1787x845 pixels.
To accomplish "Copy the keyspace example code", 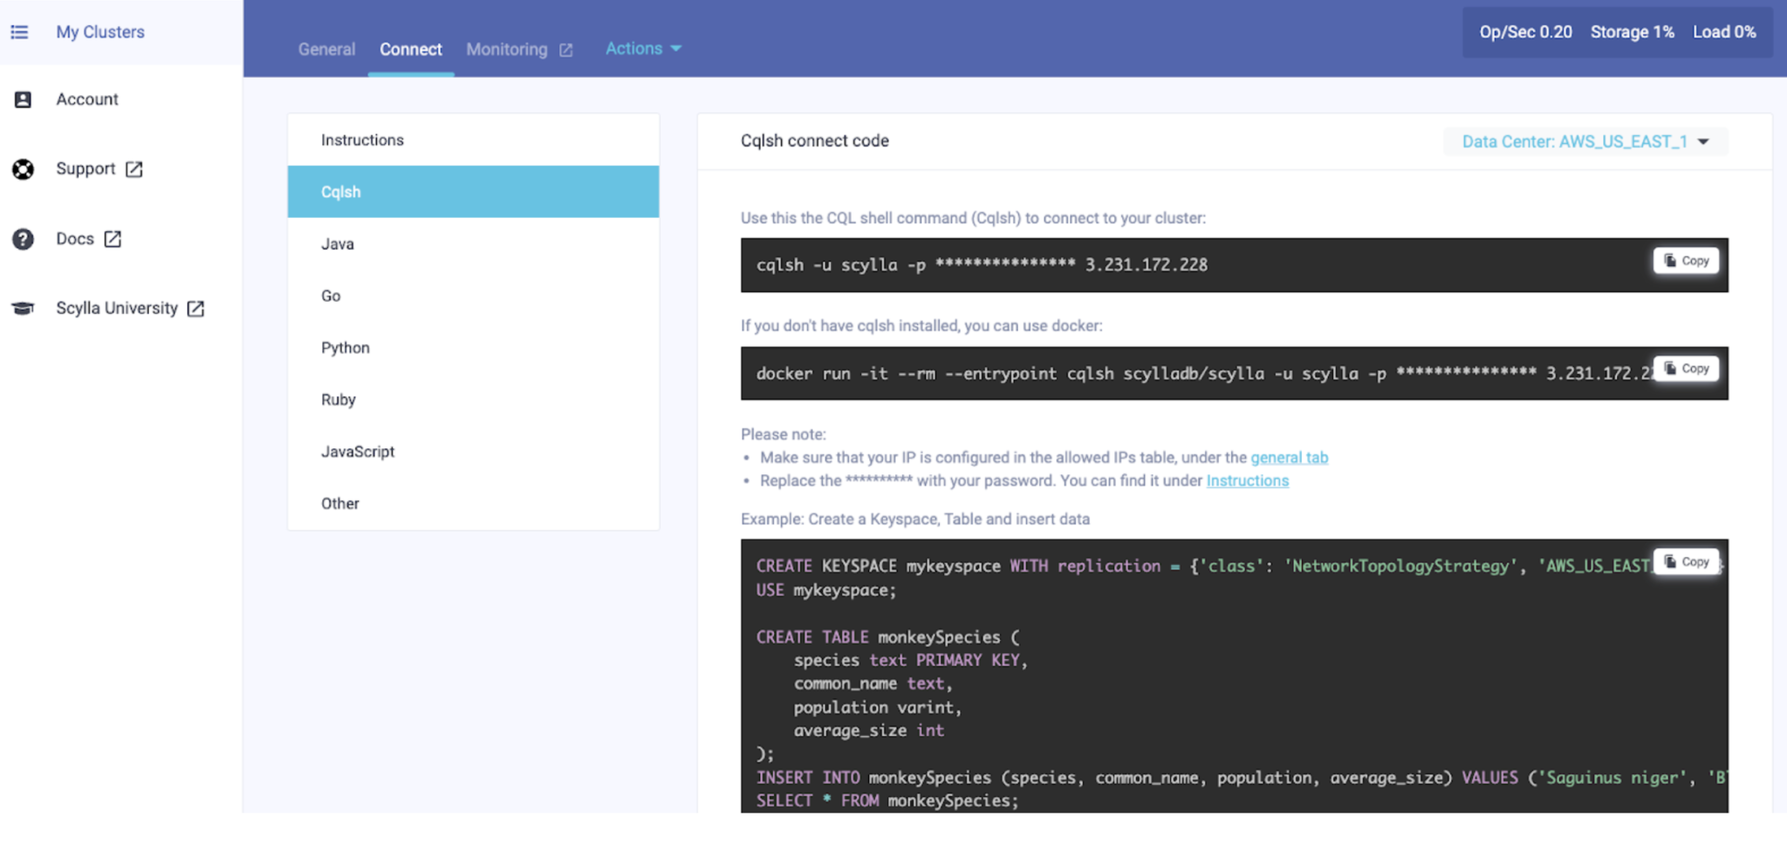I will tap(1686, 562).
